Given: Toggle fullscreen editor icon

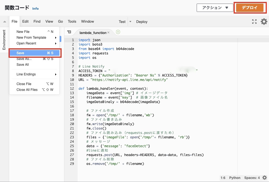Looking at the screenshot, I should tap(254, 22).
